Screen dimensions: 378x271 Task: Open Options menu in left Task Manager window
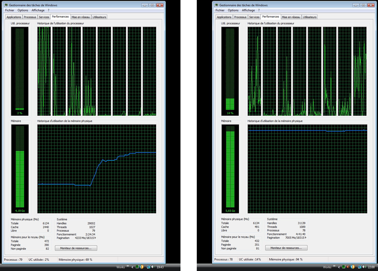(23, 10)
